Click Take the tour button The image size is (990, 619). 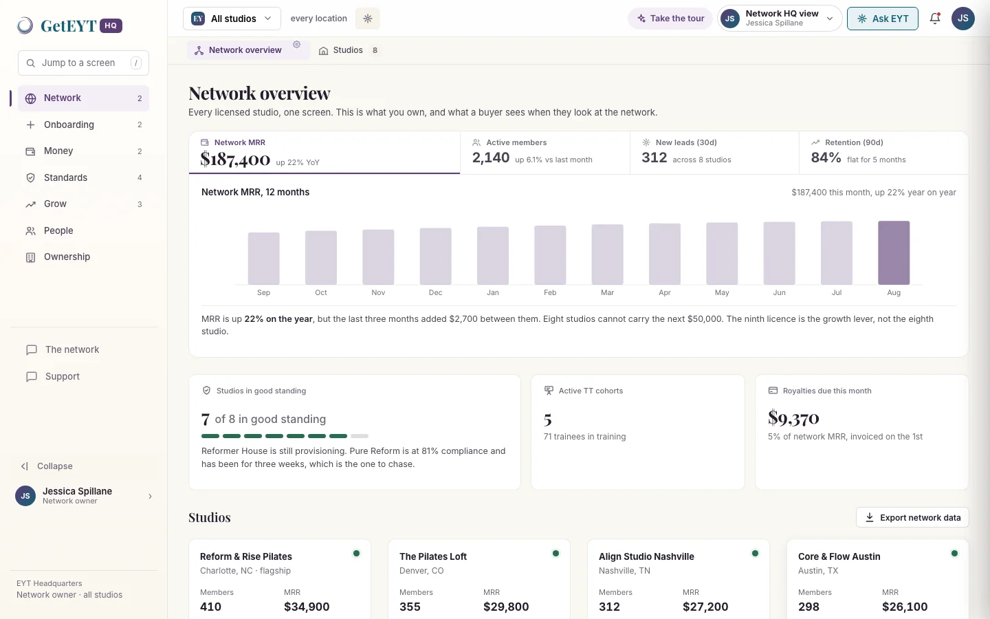670,19
